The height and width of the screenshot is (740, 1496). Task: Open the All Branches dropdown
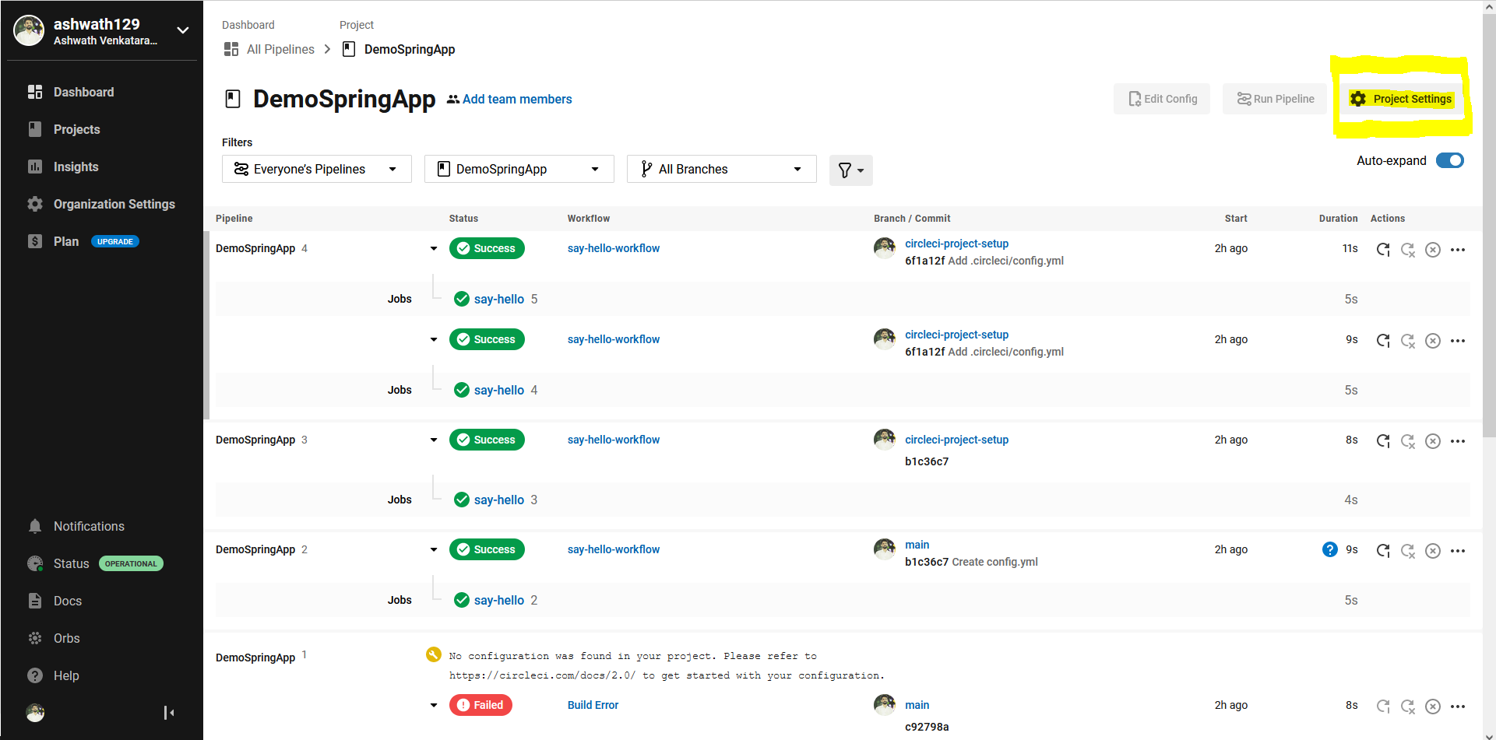pyautogui.click(x=721, y=169)
